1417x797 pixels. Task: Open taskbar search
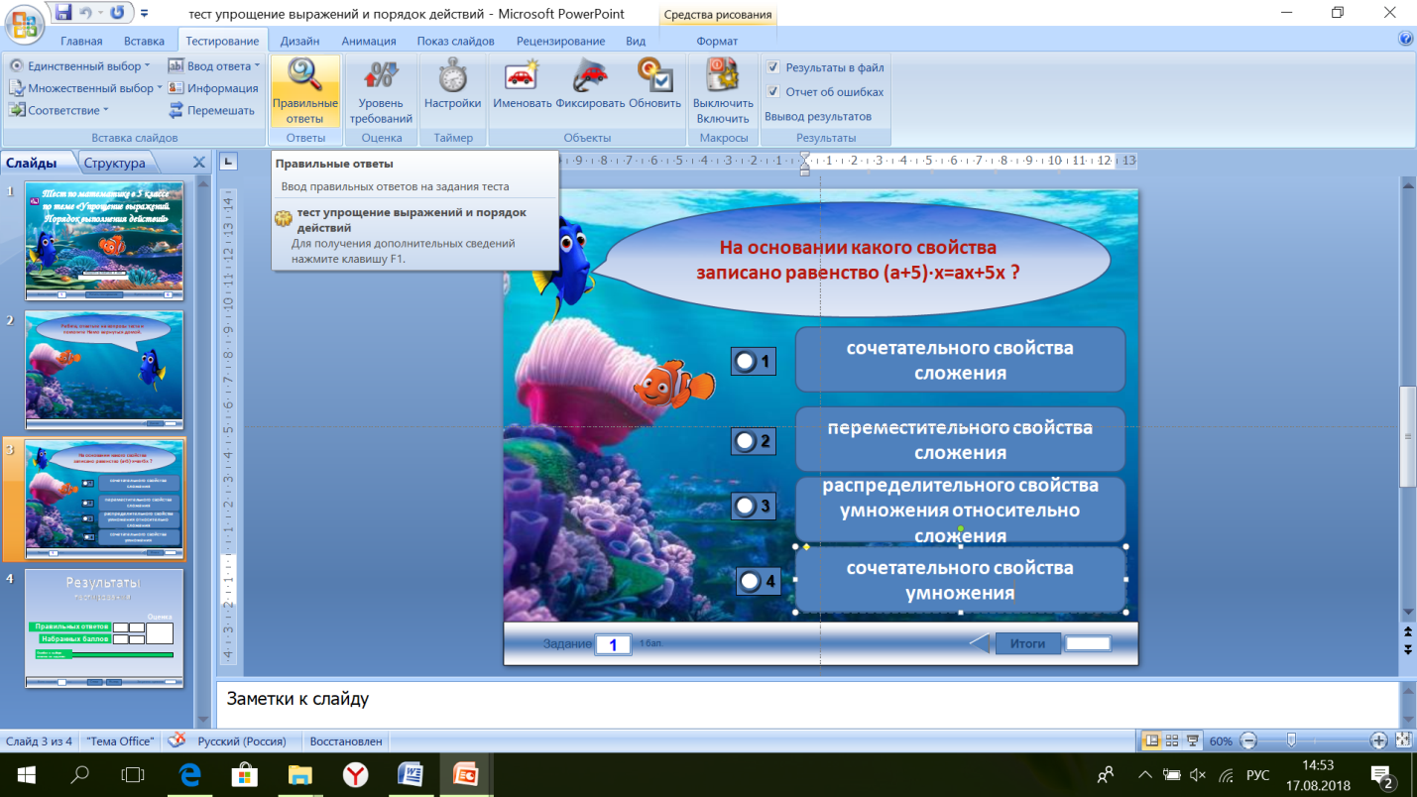pyautogui.click(x=80, y=774)
